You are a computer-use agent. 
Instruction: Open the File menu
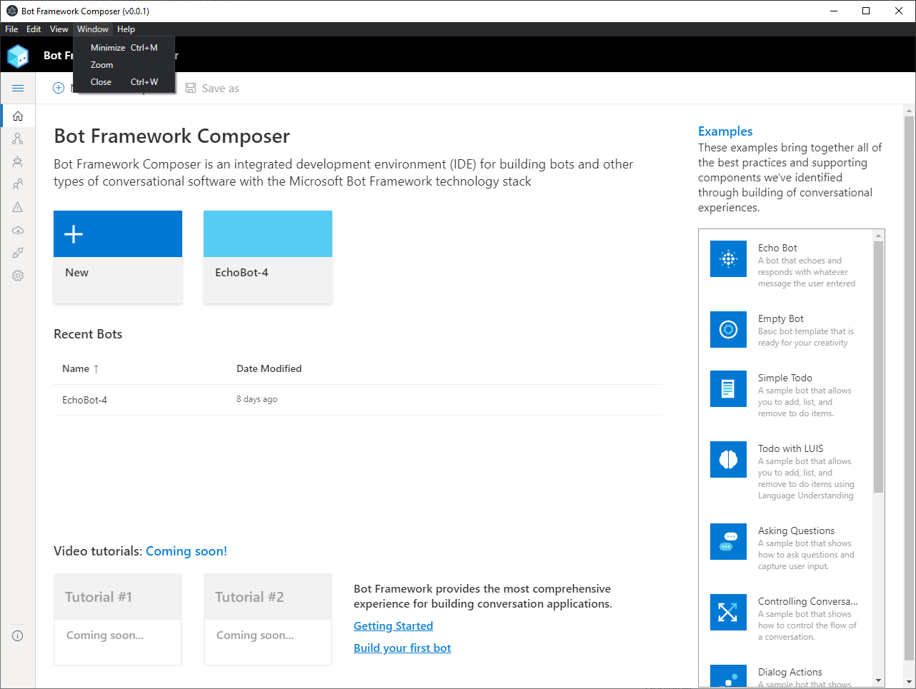[x=11, y=29]
